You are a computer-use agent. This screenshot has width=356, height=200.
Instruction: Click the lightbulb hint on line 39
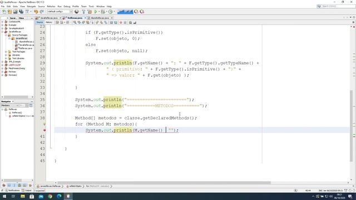(44, 124)
